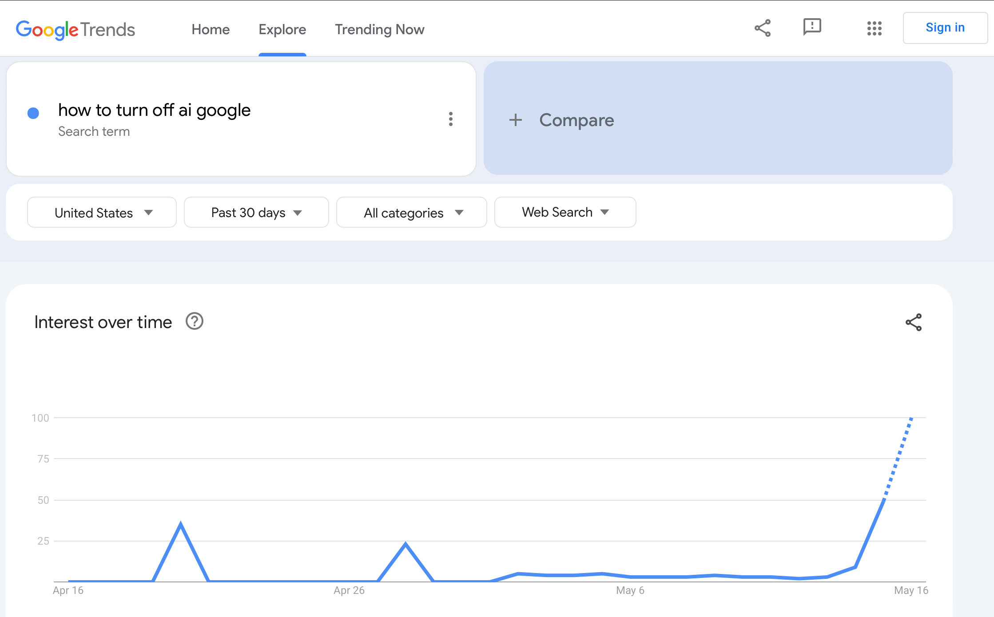Open the All categories dropdown
Screen dimensions: 994x617
click(x=411, y=212)
